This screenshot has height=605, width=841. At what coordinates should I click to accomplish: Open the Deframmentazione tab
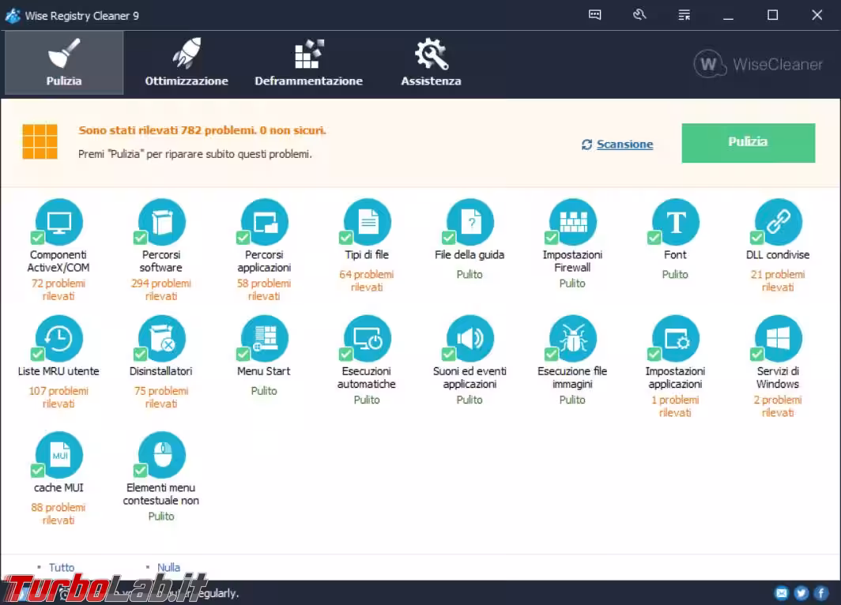pyautogui.click(x=308, y=63)
